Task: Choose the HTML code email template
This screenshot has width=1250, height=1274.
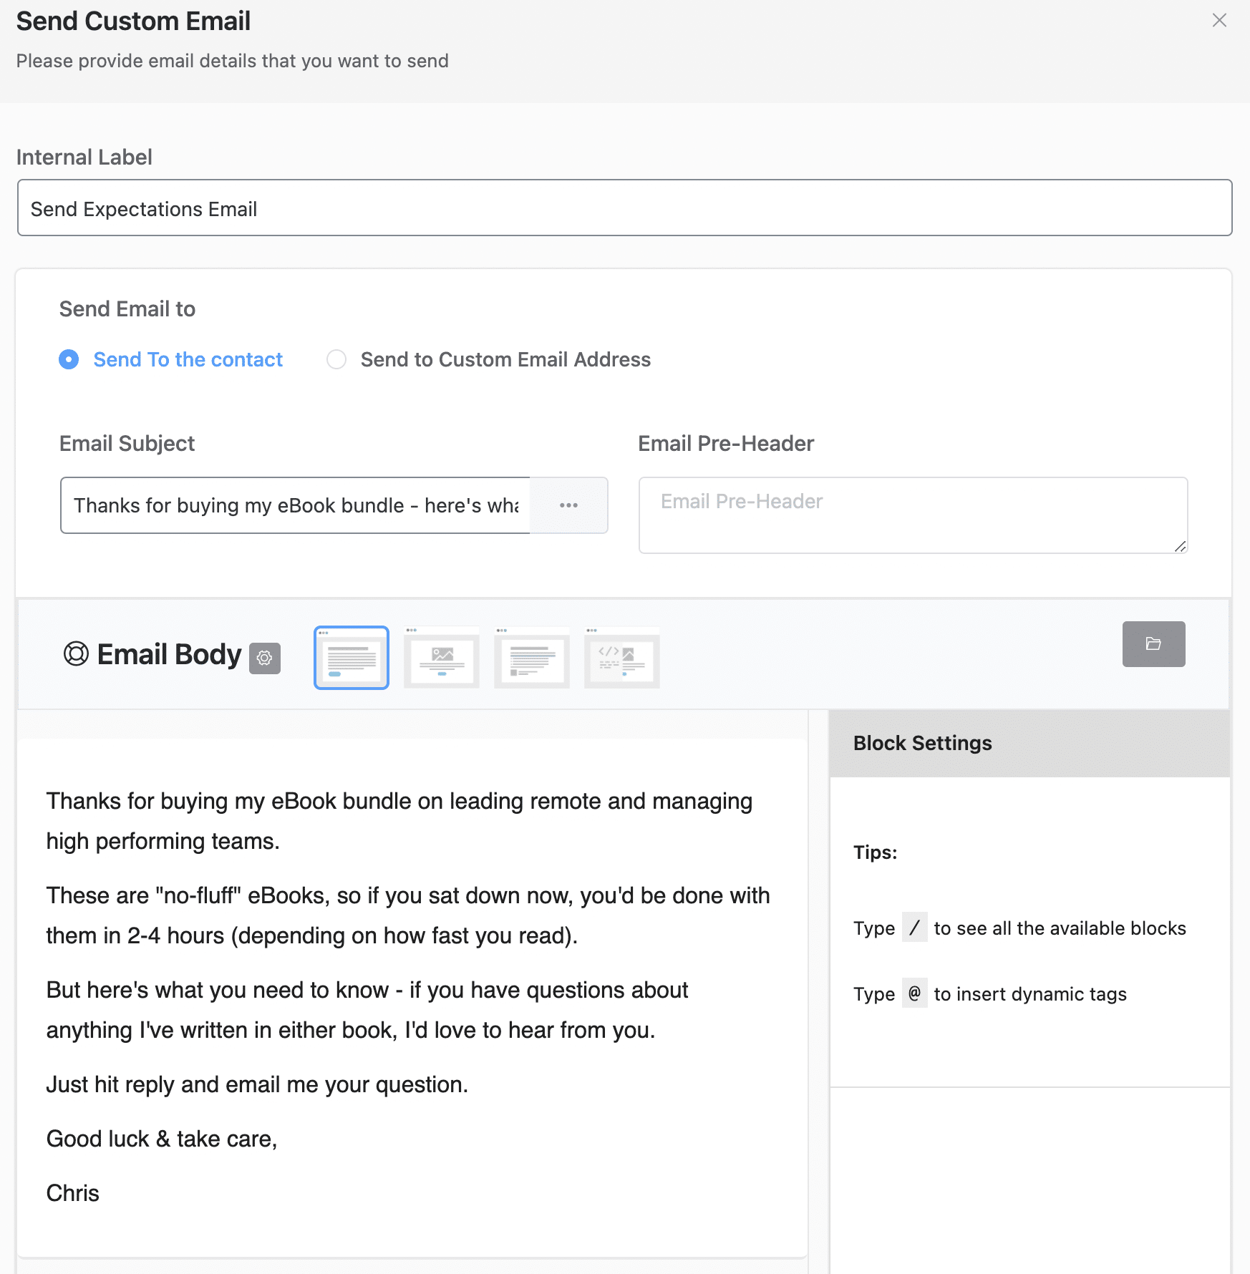Action: pos(621,657)
